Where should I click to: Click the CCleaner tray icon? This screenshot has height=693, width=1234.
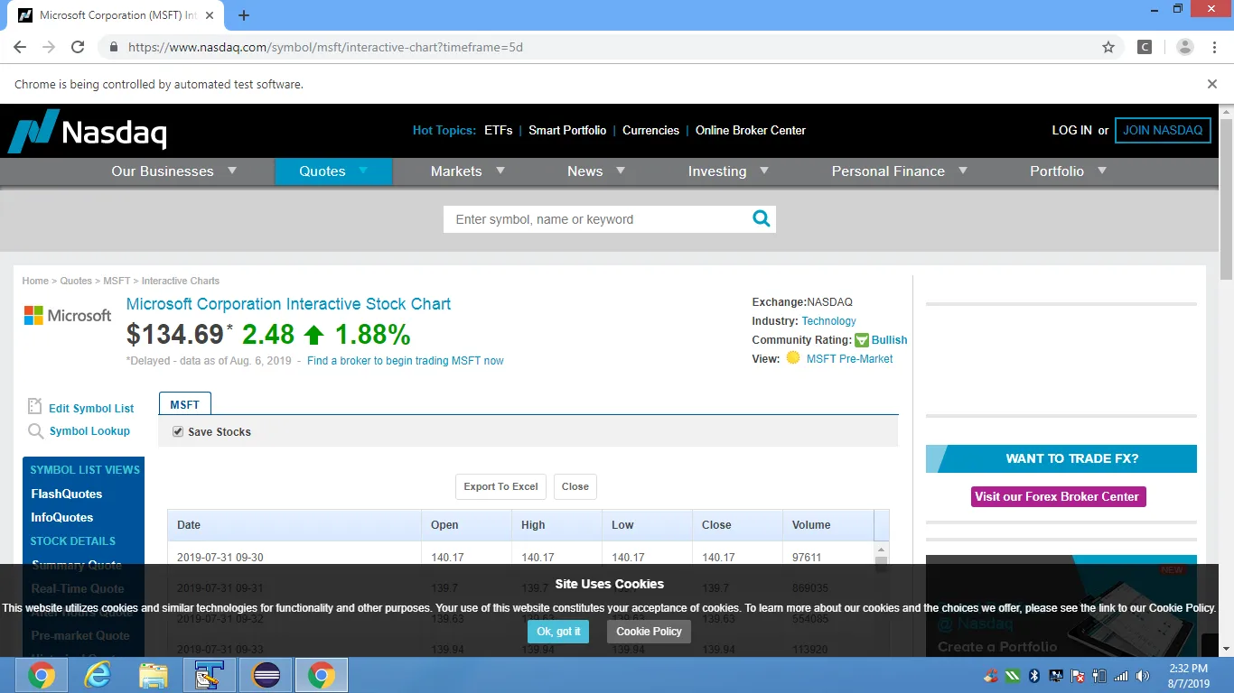(x=991, y=676)
